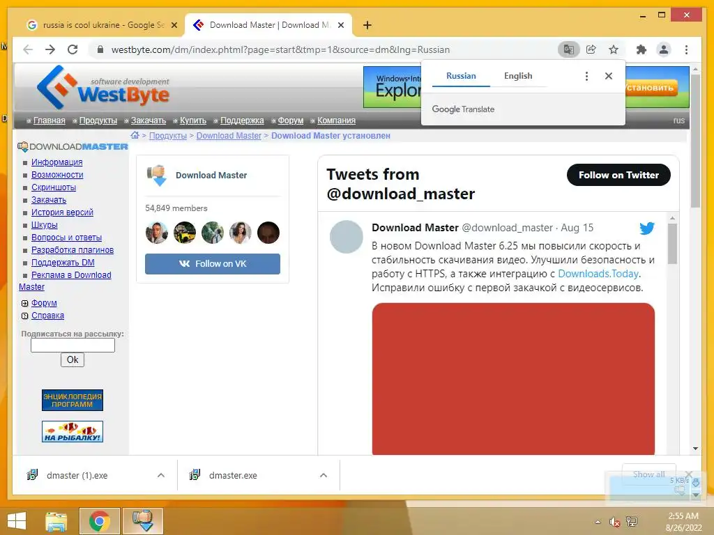Click the tweet author avatar
Image resolution: width=714 pixels, height=535 pixels.
[346, 237]
